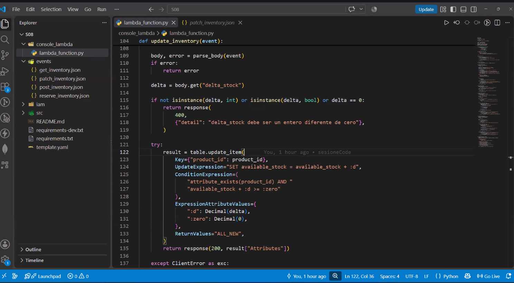Open the File menu

click(x=16, y=9)
